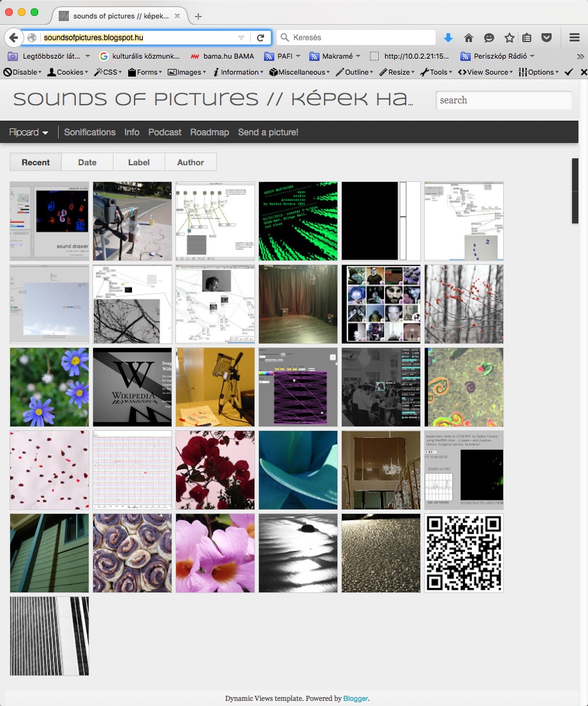Click the browser back arrow button
This screenshot has width=588, height=706.
(x=13, y=38)
